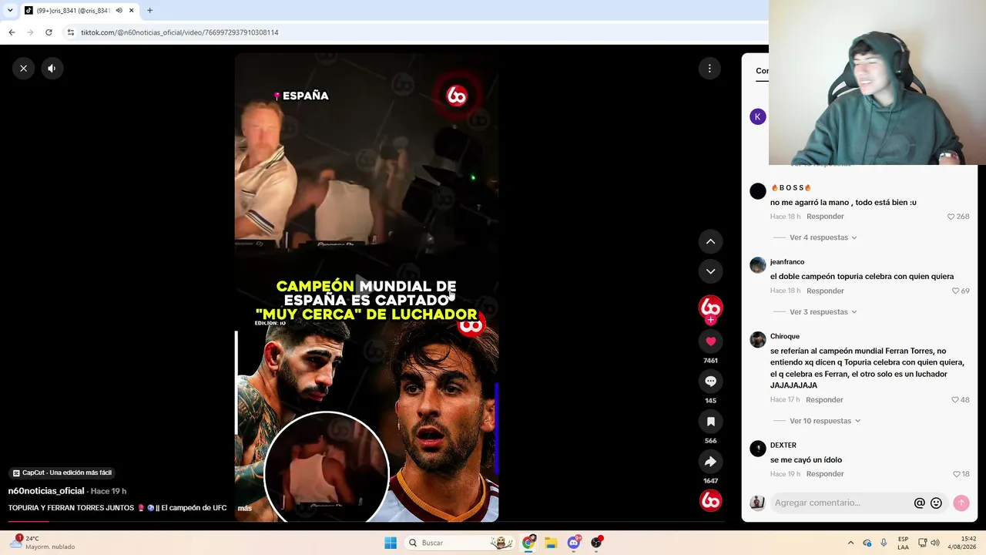The width and height of the screenshot is (986, 555).
Task: Close the TikTok video viewer
Action: [24, 69]
